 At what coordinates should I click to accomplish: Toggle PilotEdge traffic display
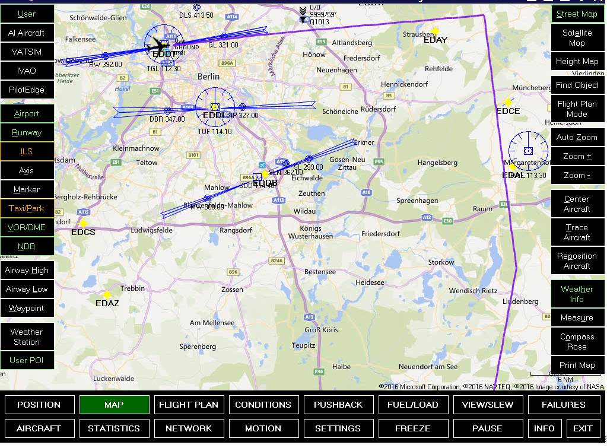point(27,90)
